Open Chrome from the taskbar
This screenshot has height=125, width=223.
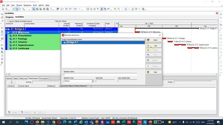(54, 122)
